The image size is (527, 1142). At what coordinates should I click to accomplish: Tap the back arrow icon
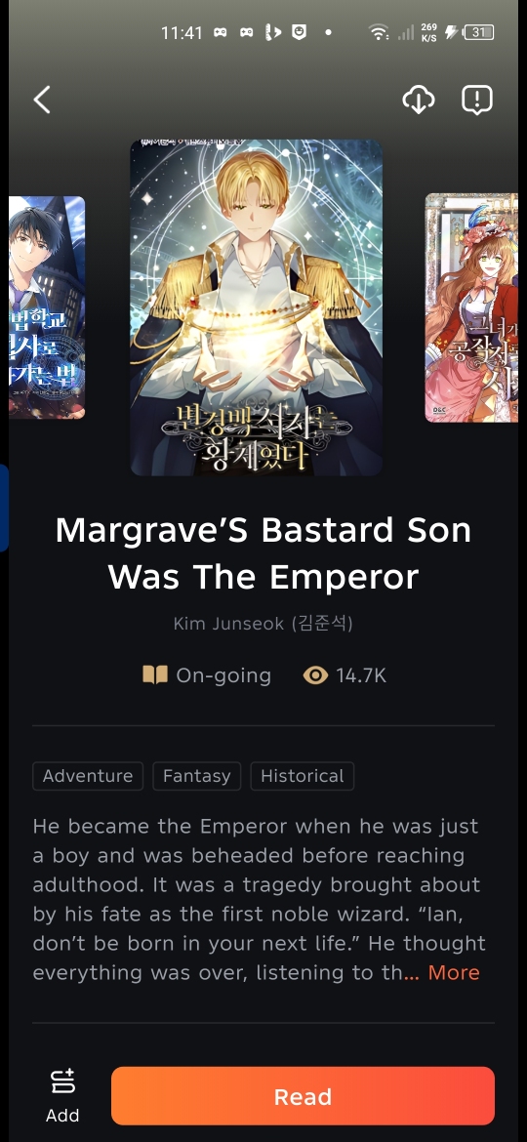coord(42,100)
